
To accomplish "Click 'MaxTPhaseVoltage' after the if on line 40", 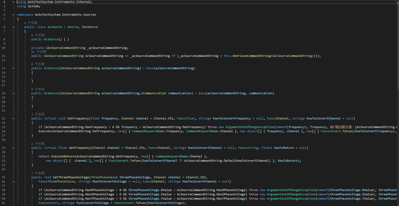I will pos(99,199).
